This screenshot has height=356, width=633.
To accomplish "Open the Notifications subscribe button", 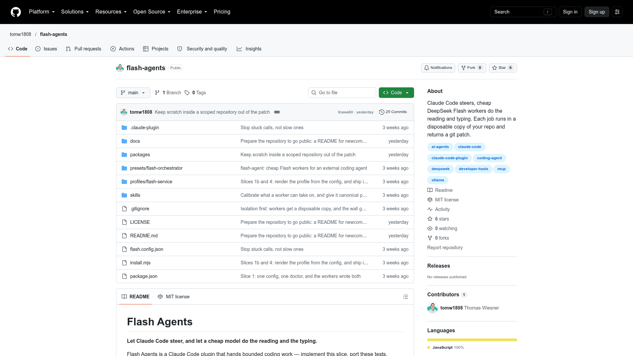I will 438,68.
